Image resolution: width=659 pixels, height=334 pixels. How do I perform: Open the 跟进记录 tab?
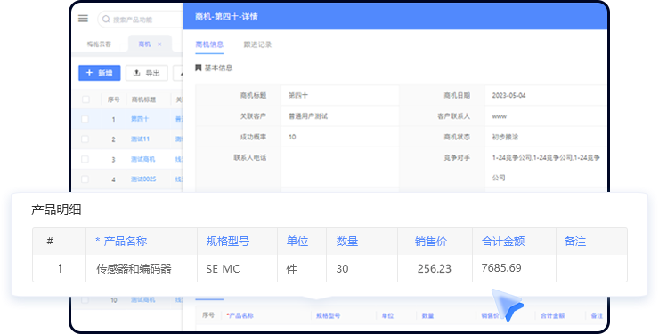point(257,44)
